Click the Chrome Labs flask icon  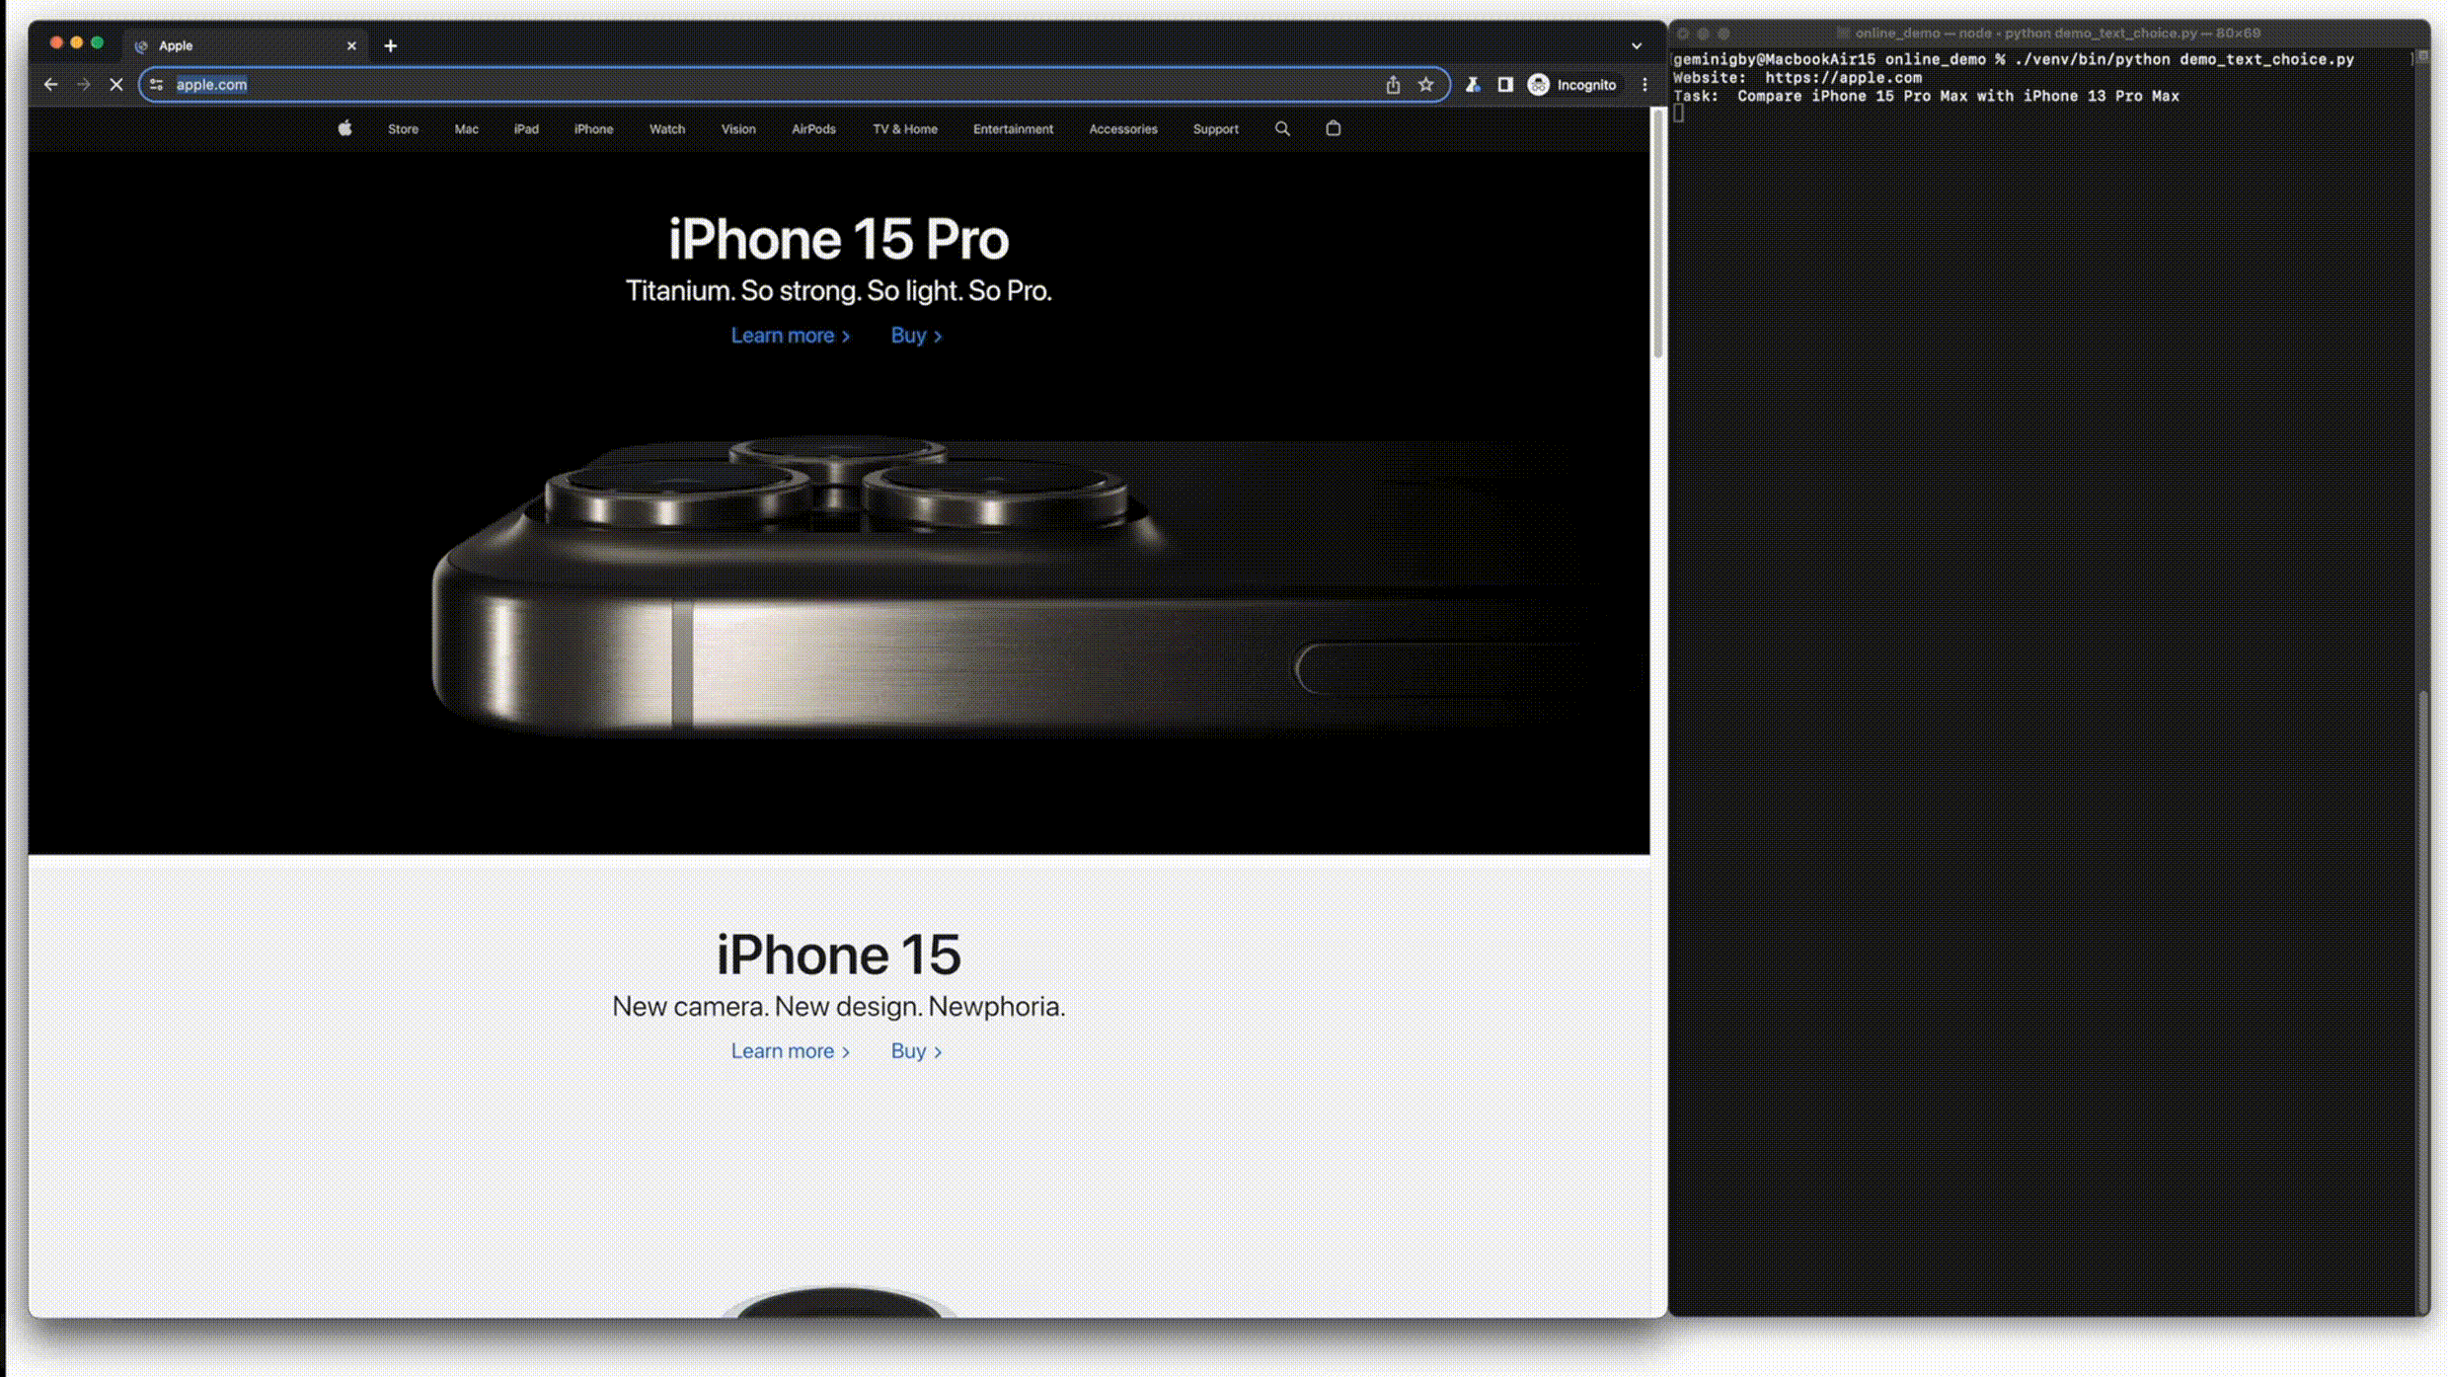tap(1472, 85)
